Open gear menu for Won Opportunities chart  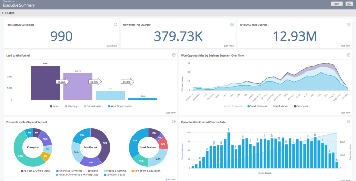pyautogui.click(x=348, y=55)
